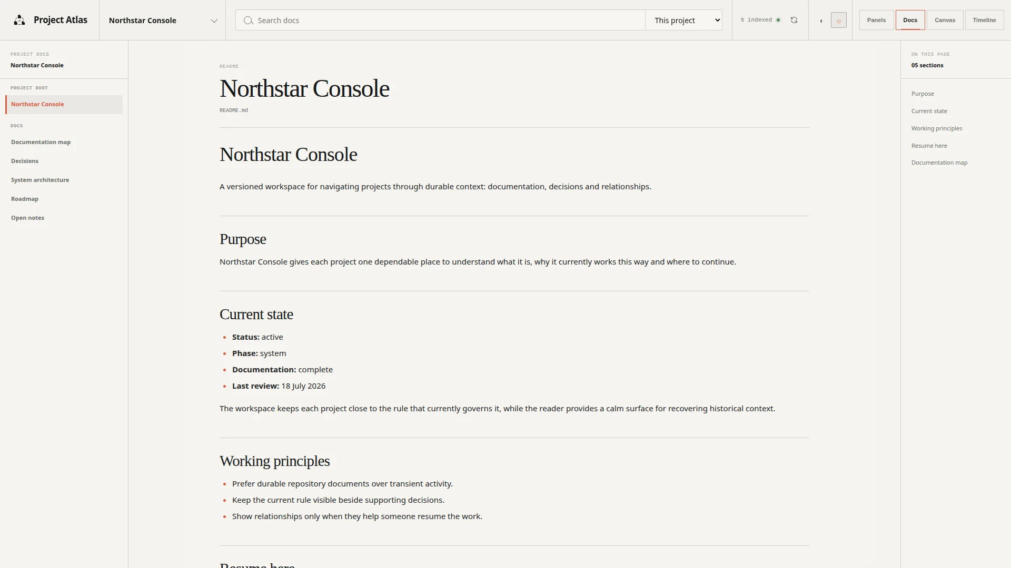This screenshot has width=1011, height=568.
Task: Click the Documentation: complete bullet
Action: coord(282,370)
